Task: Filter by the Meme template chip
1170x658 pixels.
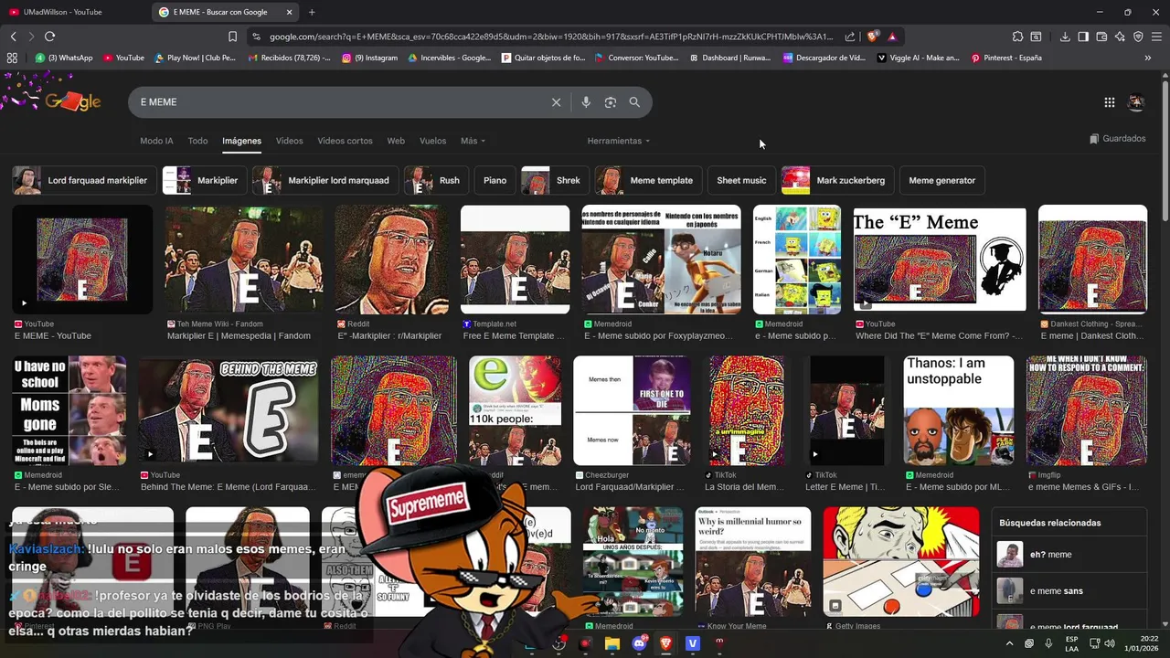Action: 648,180
